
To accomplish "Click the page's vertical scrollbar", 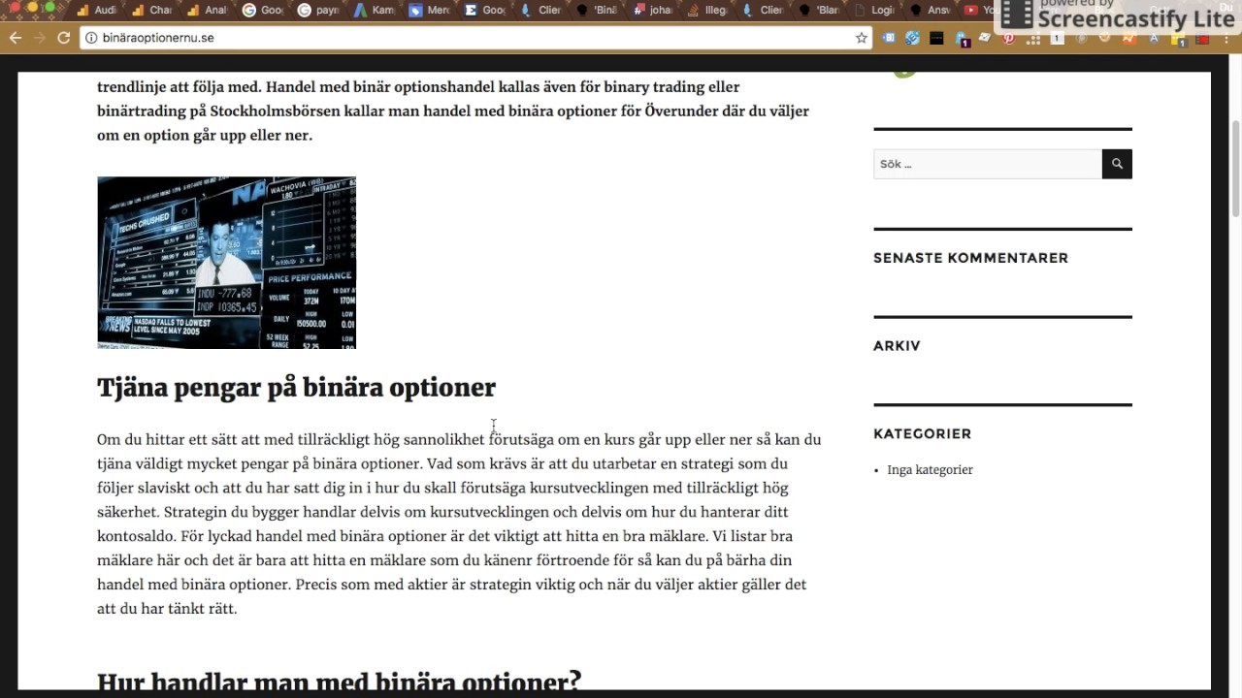I will coord(1235,170).
